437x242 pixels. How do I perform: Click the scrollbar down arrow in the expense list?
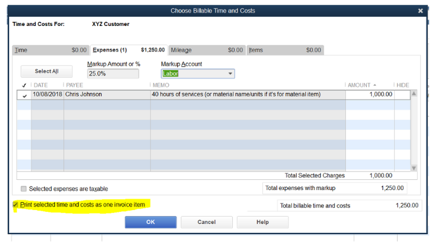(x=414, y=168)
